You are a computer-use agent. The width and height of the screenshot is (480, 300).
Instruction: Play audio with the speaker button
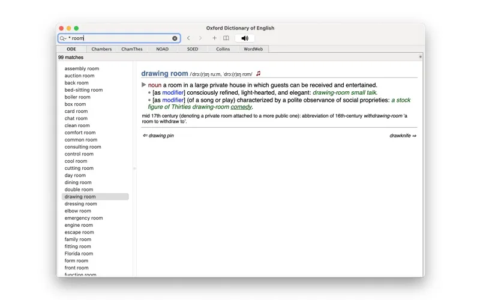(245, 38)
